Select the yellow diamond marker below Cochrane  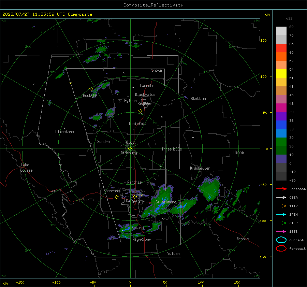pos(117,197)
